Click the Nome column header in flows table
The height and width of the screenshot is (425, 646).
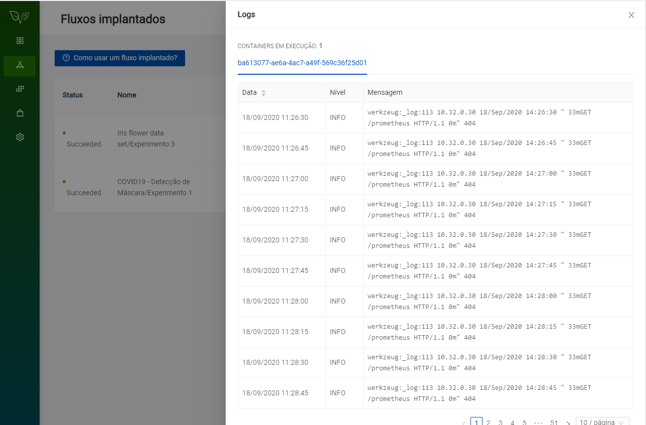click(127, 95)
